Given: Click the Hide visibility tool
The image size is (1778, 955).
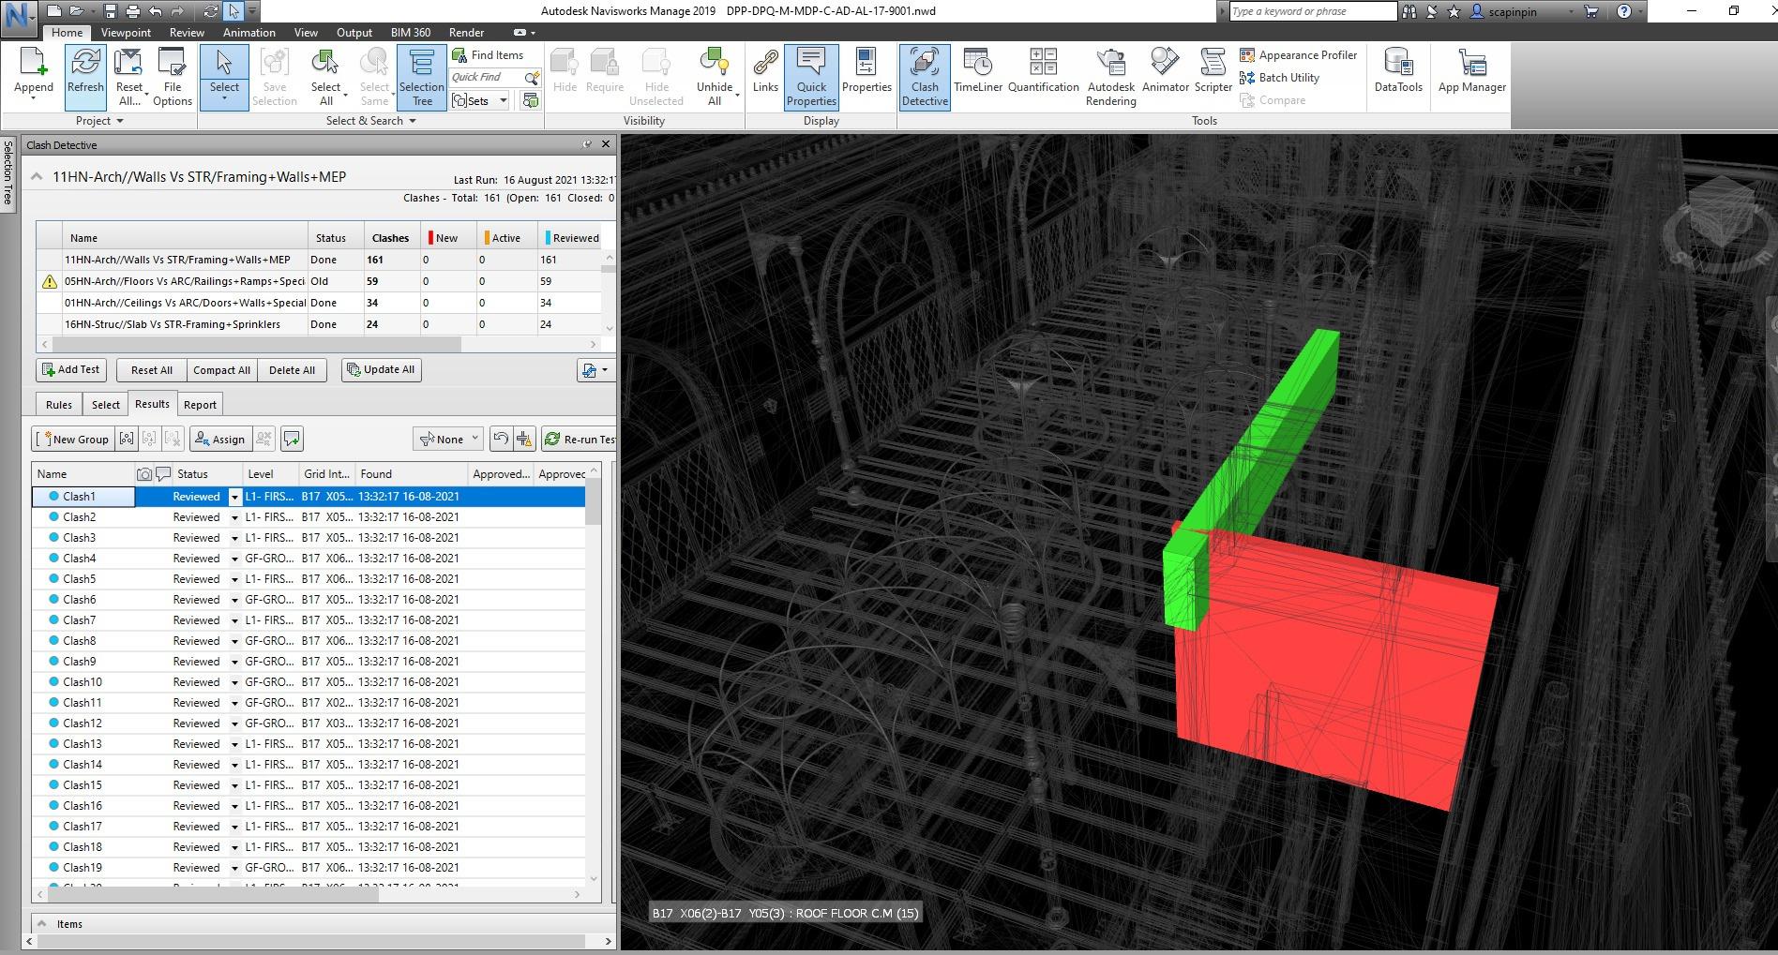Looking at the screenshot, I should [565, 73].
